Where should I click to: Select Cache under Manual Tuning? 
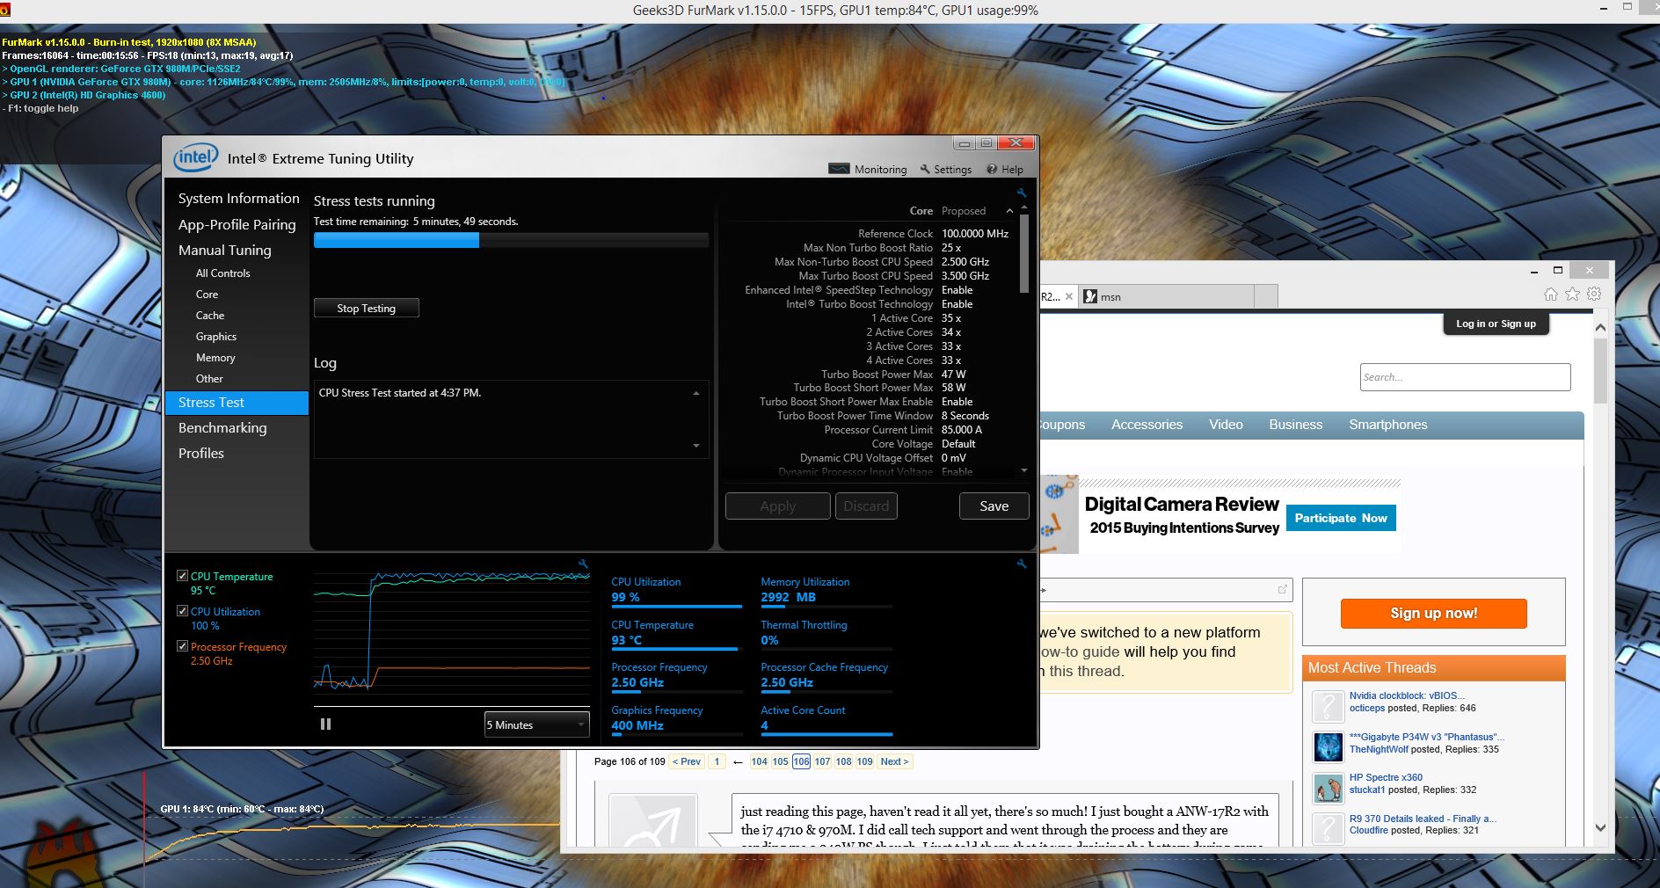point(210,316)
